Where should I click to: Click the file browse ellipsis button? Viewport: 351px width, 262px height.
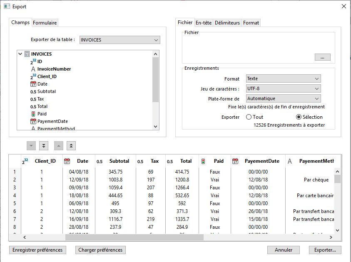(322, 57)
